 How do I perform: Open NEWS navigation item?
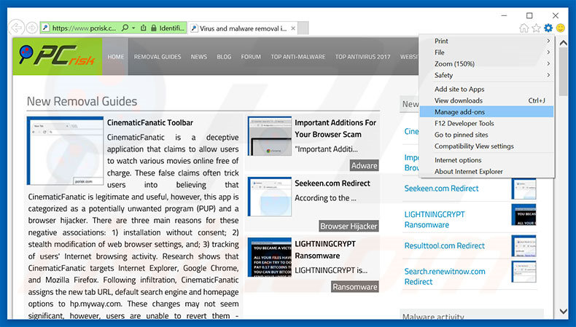click(199, 57)
